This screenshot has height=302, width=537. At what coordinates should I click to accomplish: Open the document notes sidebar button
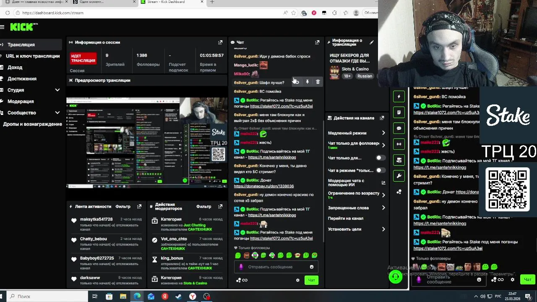[399, 112]
